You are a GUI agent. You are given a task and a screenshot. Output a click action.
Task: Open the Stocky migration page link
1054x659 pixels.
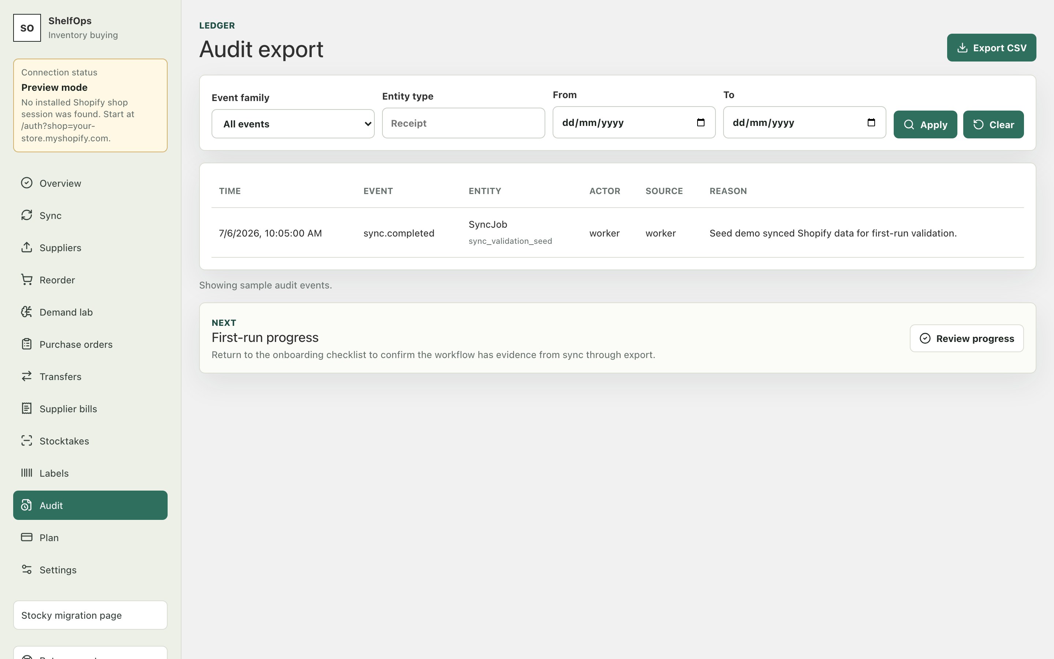click(90, 615)
